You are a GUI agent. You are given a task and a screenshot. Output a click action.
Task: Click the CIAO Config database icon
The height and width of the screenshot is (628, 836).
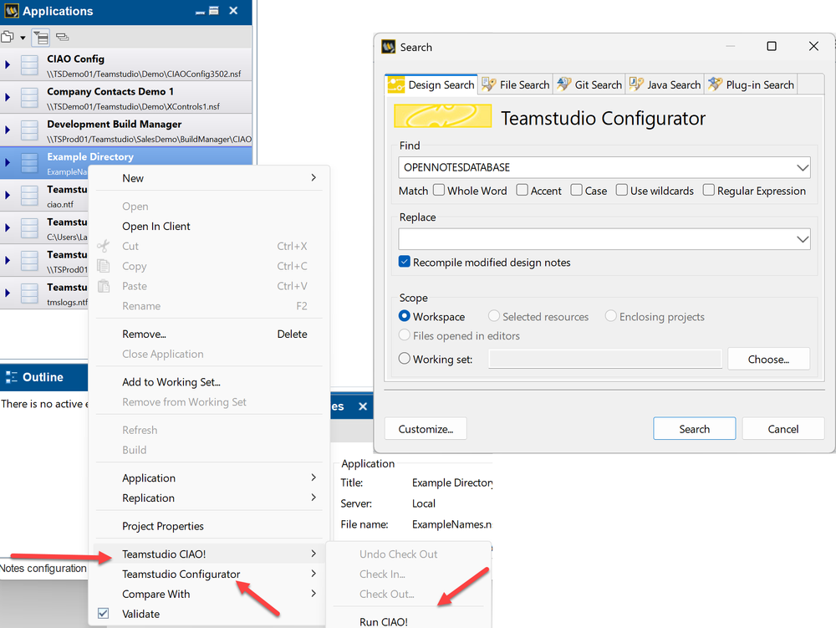point(29,65)
